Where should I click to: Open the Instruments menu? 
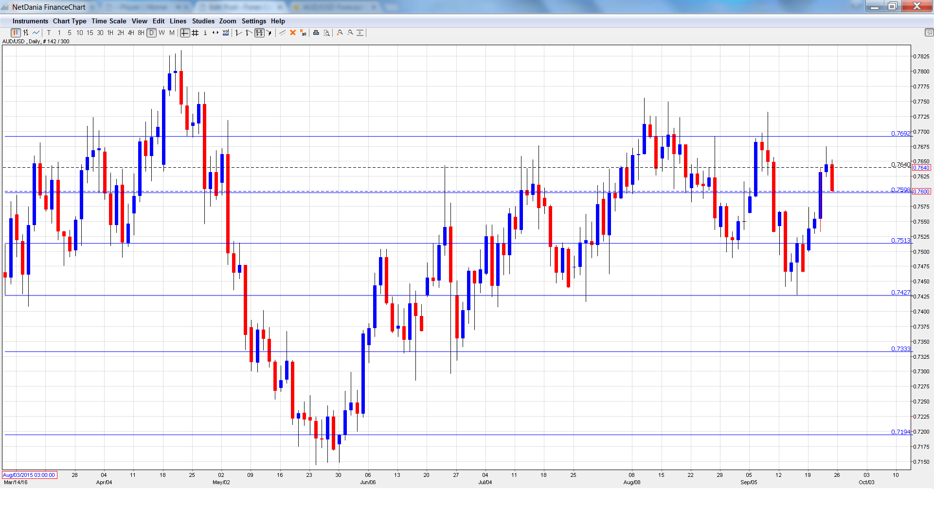point(30,21)
